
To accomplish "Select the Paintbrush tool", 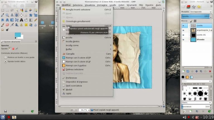I will (x=3, y=25).
